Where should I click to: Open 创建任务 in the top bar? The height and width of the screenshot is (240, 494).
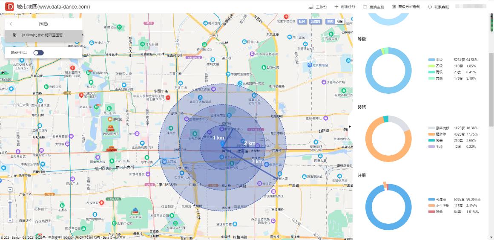[345, 7]
